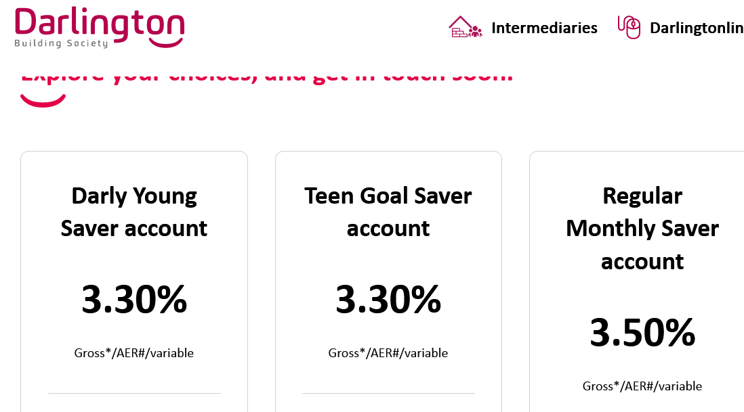Click the red 'Explore your choices' heading
Screen dimensions: 744x412
click(x=267, y=76)
